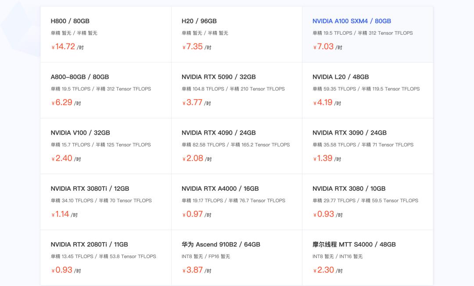Image resolution: width=474 pixels, height=286 pixels.
Task: Click the NVIDIA RTX 3080Ti / 12GB card
Action: [105, 201]
